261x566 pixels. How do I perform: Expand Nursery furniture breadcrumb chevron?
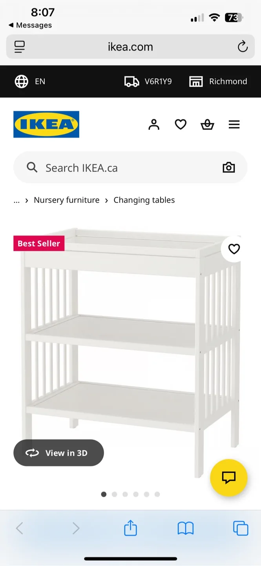[106, 200]
